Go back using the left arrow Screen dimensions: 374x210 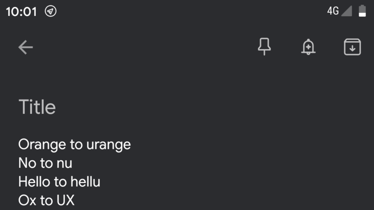click(26, 47)
